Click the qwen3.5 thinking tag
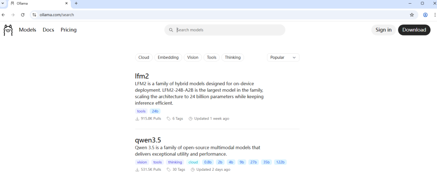The width and height of the screenshot is (437, 178). click(175, 162)
